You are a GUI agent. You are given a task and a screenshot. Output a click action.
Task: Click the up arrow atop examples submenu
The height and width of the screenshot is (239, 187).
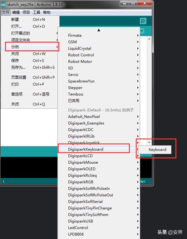pyautogui.click(x=99, y=30)
